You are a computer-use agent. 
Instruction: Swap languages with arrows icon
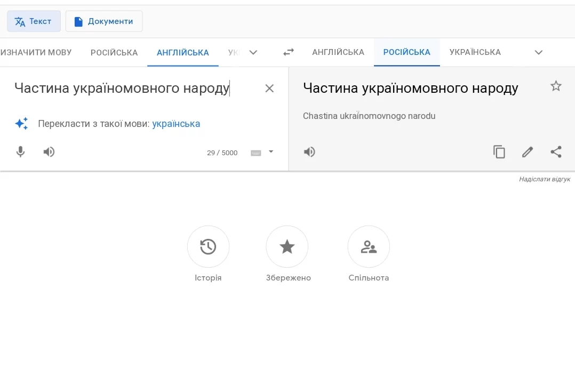[289, 52]
